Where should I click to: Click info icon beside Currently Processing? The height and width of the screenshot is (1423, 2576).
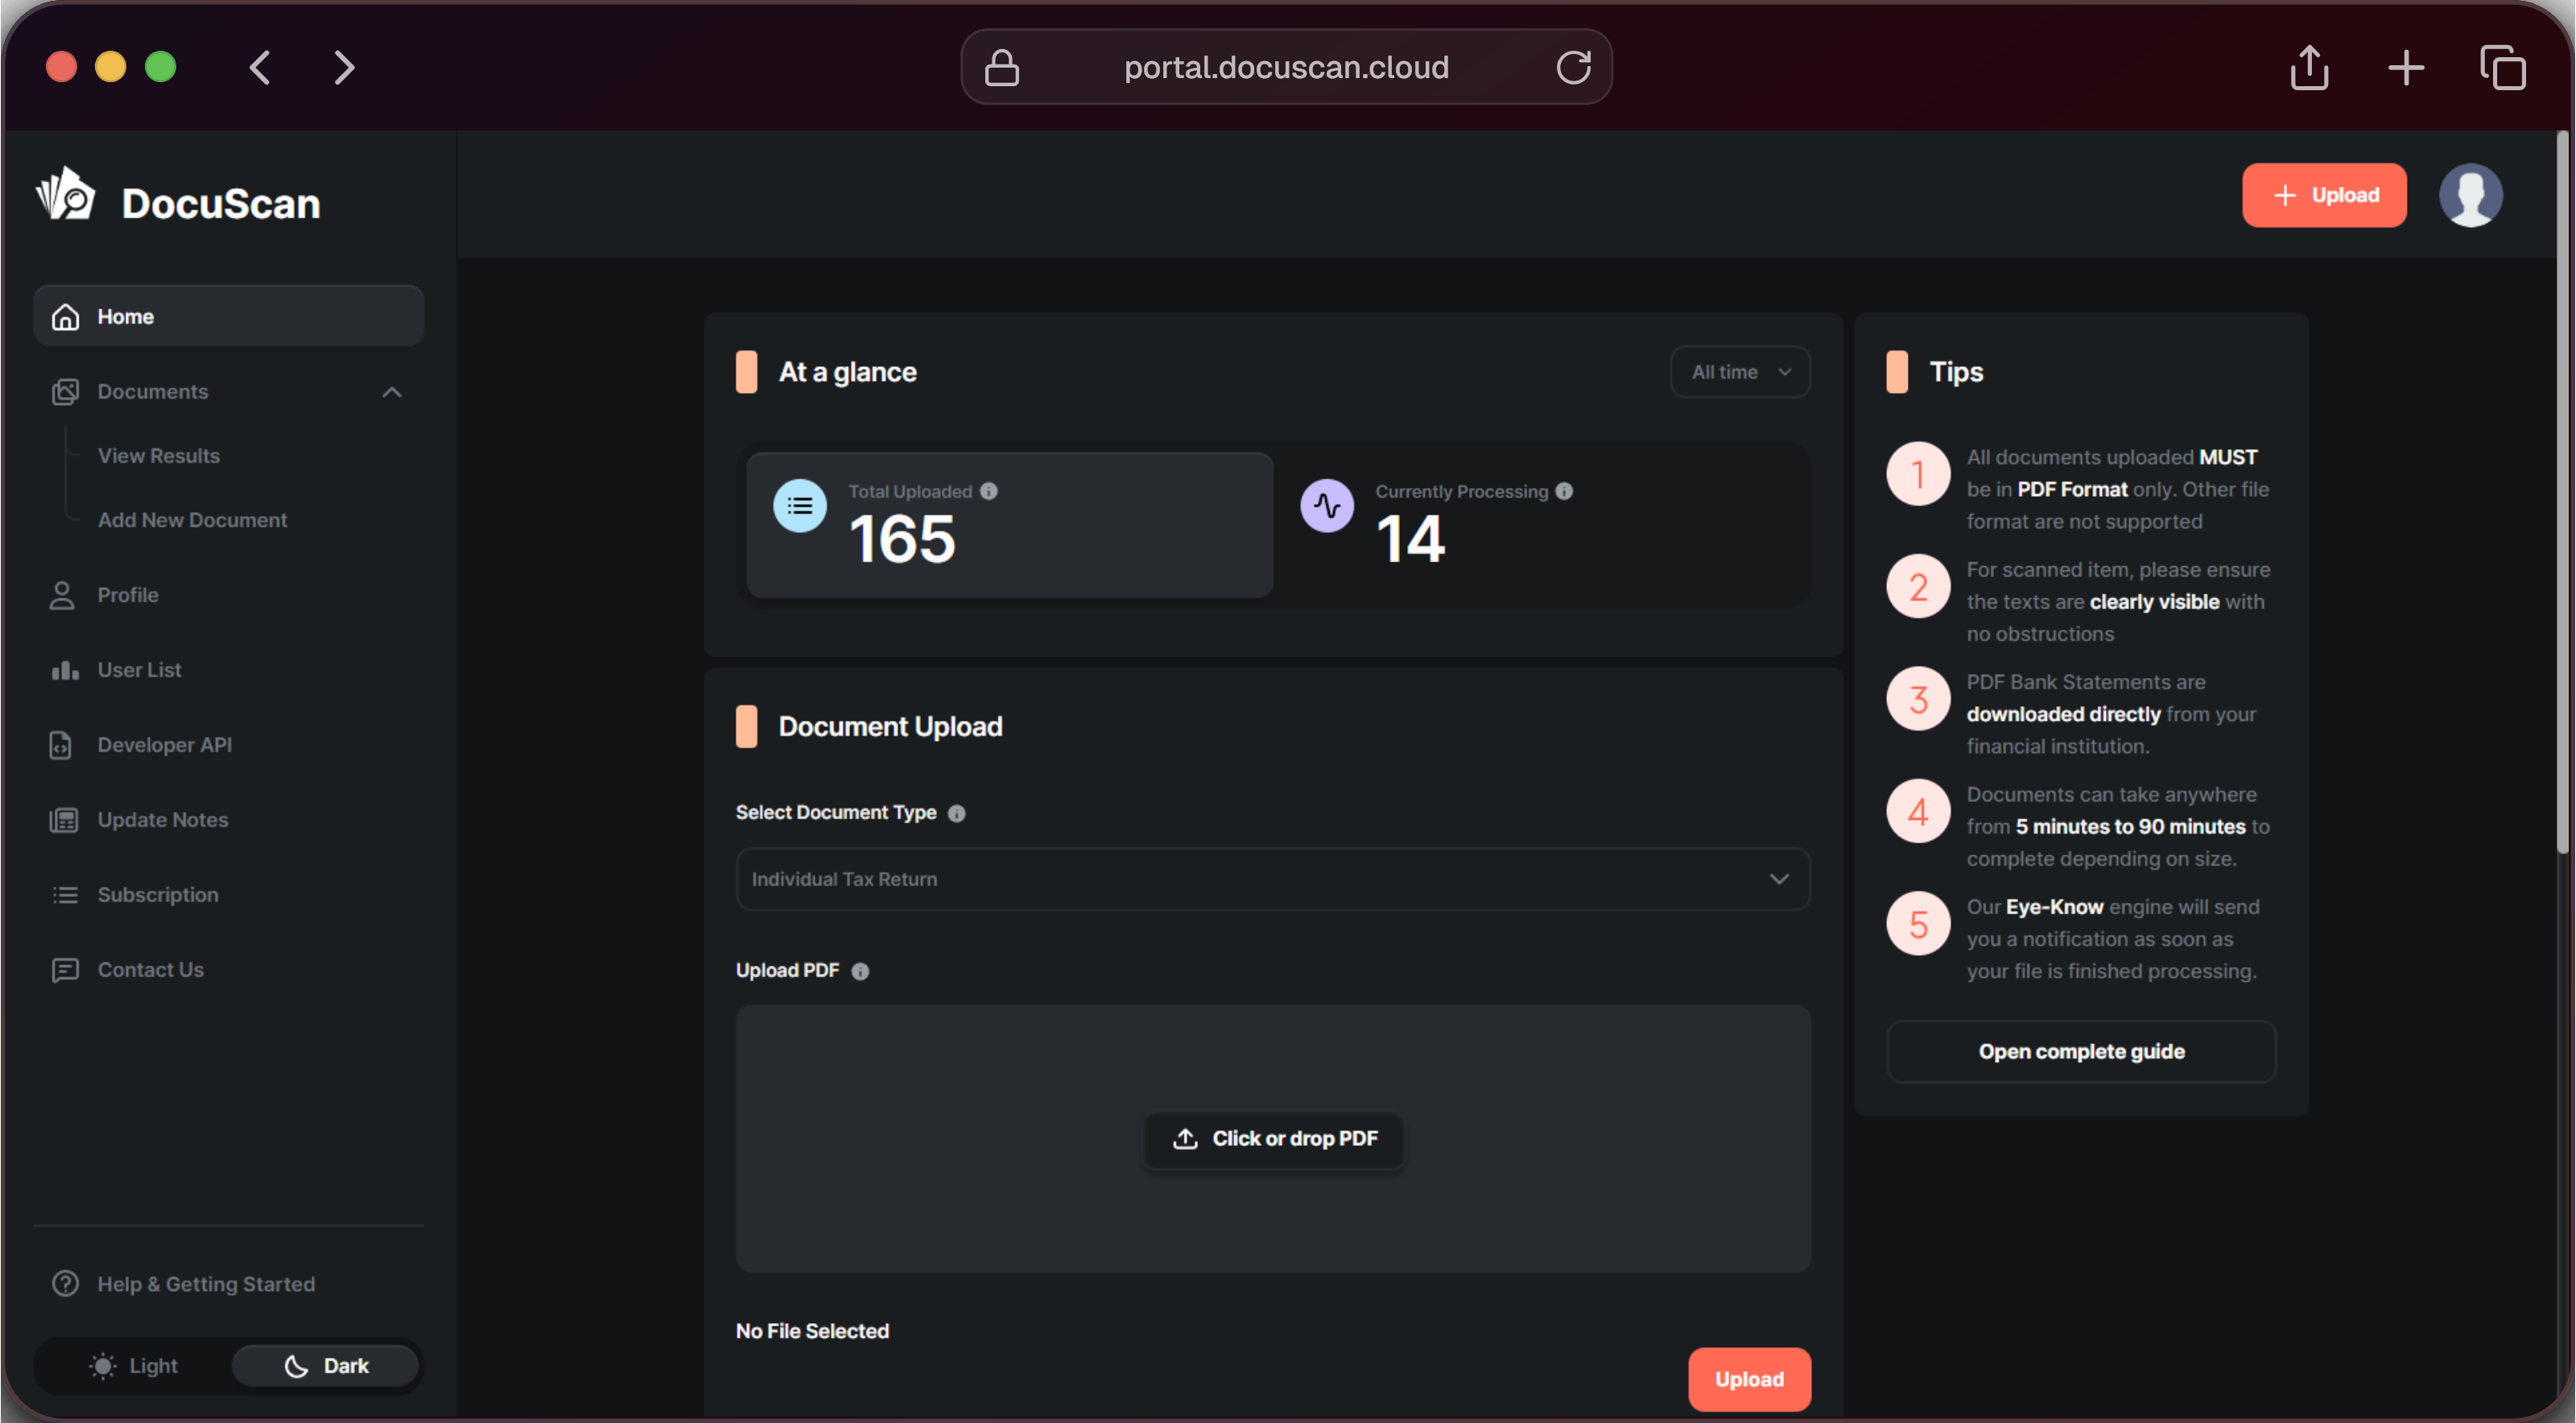1564,491
